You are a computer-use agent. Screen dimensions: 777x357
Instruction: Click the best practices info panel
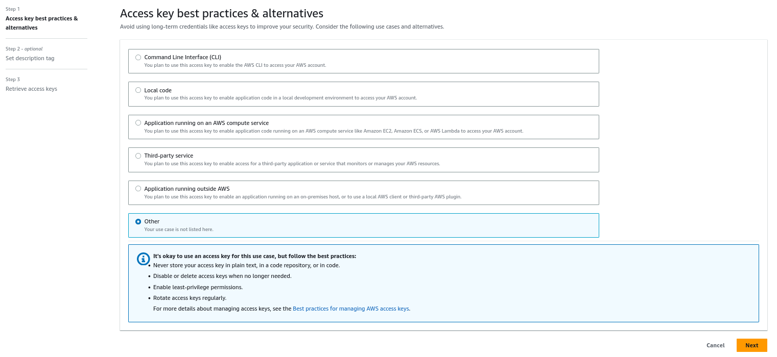443,283
